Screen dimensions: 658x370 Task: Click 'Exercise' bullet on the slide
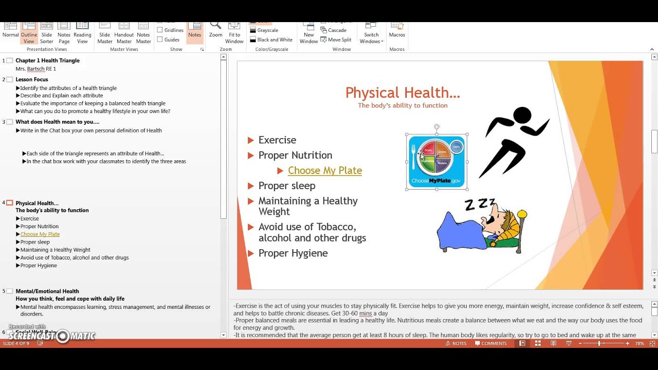click(277, 140)
